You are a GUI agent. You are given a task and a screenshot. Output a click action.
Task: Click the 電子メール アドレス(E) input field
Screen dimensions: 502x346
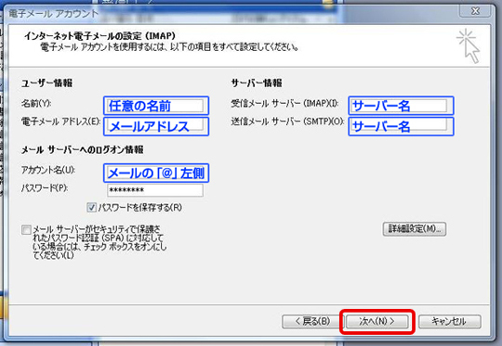click(156, 126)
